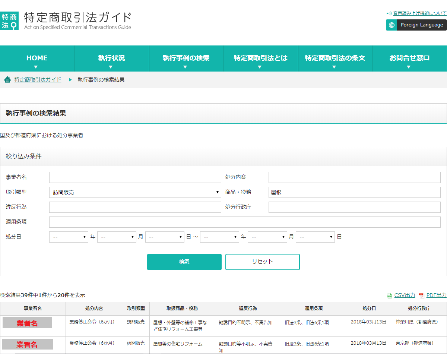This screenshot has height=354, width=447.
Task: Click the 特定商取引法ガイド site title
Action: (x=77, y=18)
